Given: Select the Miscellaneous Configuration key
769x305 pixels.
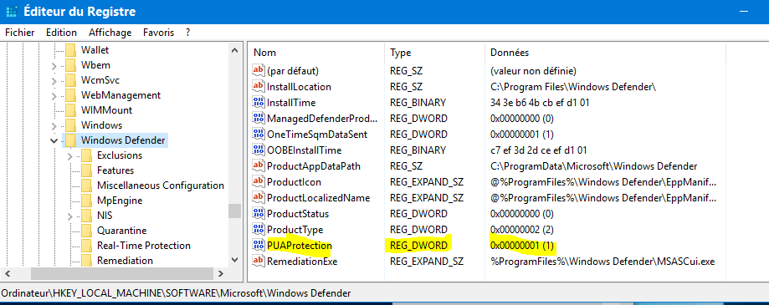Looking at the screenshot, I should click(161, 186).
